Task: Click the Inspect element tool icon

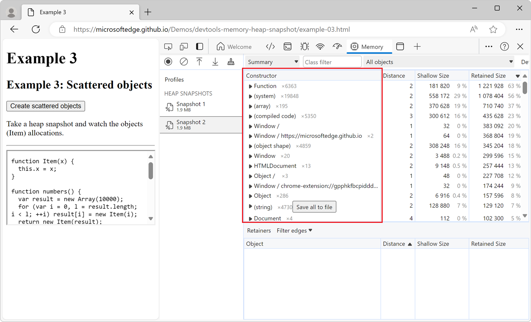Action: coord(168,46)
